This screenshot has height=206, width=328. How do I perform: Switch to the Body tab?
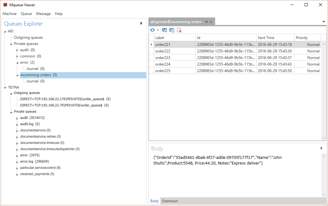[x=155, y=201]
